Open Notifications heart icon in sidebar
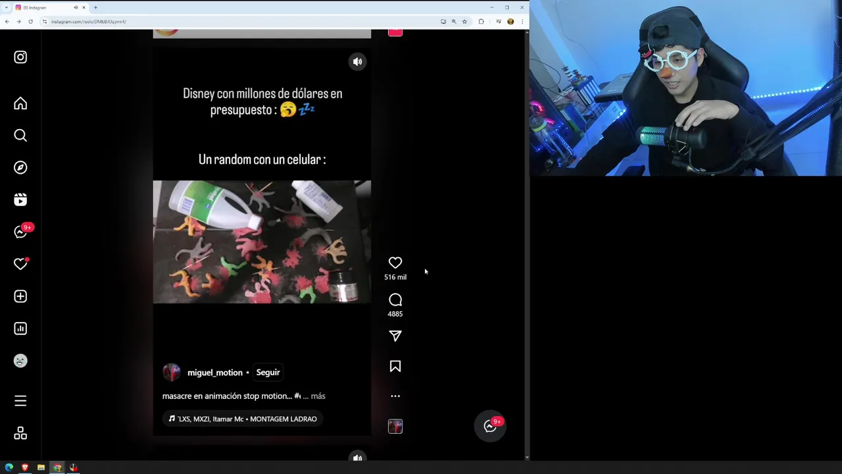This screenshot has height=474, width=842. 20,264
